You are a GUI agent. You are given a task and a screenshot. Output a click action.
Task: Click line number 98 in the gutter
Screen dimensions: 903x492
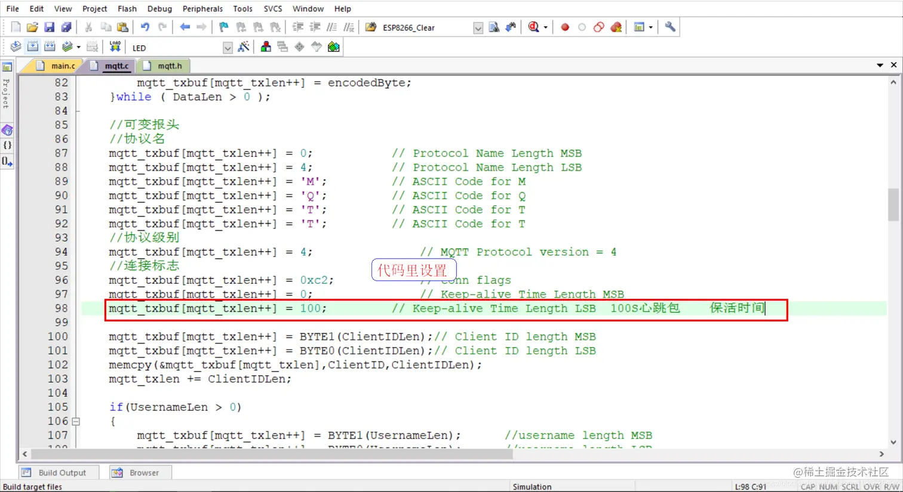(x=62, y=308)
